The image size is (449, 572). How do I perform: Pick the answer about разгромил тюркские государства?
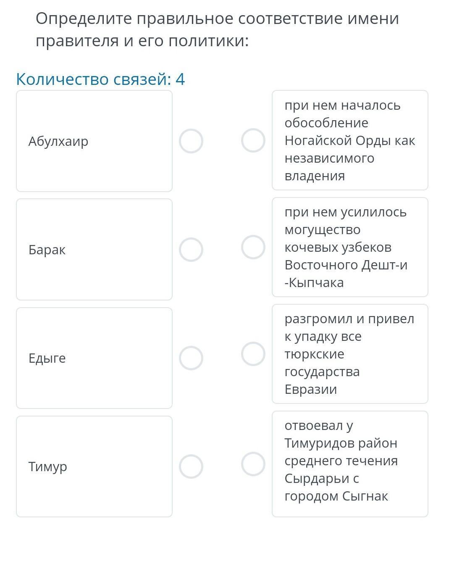pos(350,354)
